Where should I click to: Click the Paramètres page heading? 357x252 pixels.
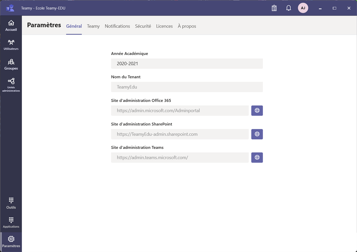(x=44, y=25)
